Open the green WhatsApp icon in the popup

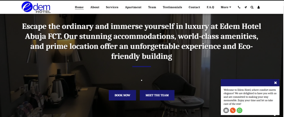tap(239, 110)
